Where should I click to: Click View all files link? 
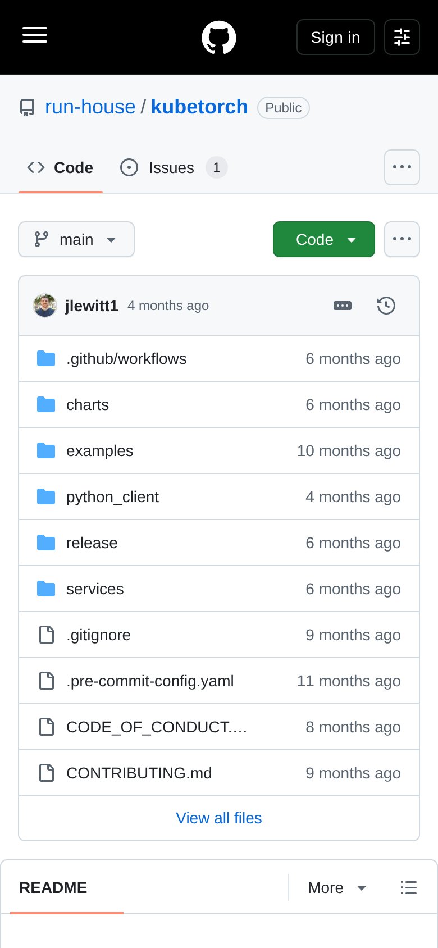[x=219, y=818]
